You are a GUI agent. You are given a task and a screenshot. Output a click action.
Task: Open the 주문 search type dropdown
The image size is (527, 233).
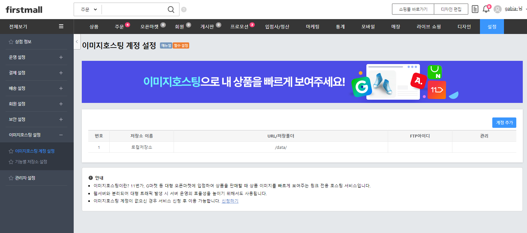click(89, 10)
